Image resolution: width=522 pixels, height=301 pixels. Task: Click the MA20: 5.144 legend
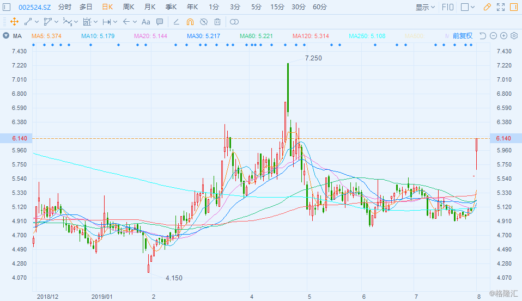click(x=150, y=36)
